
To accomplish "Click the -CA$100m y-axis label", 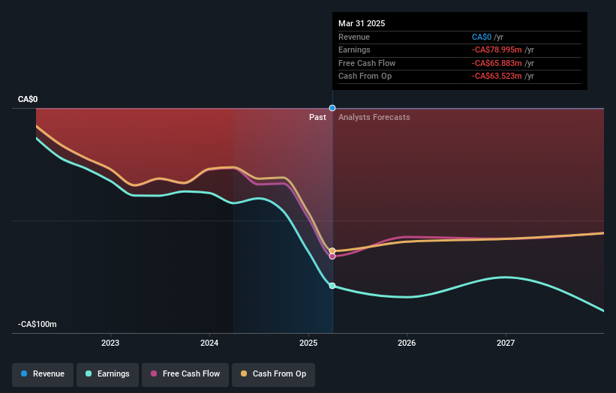I will pyautogui.click(x=38, y=324).
